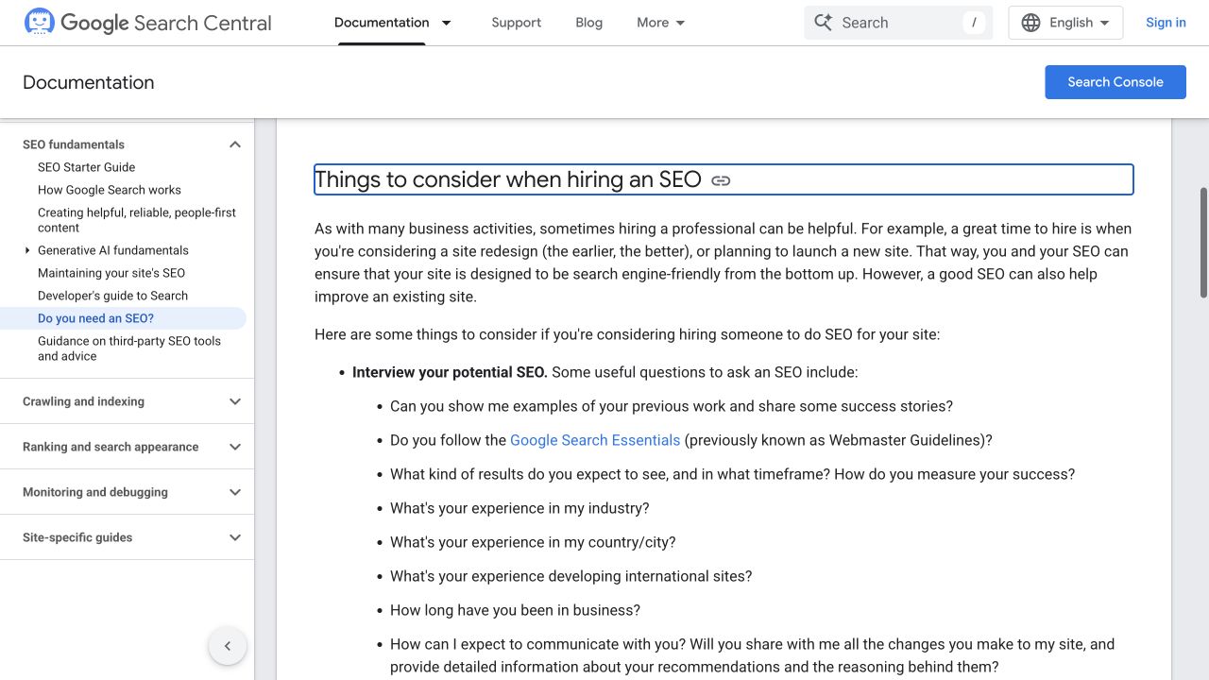1209x680 pixels.
Task: Open the More dropdown menu
Action: point(661,23)
